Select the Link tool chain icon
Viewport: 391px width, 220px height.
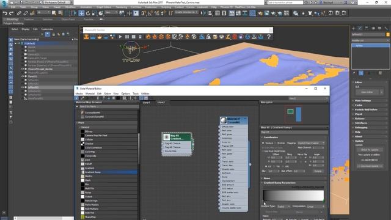19,13
